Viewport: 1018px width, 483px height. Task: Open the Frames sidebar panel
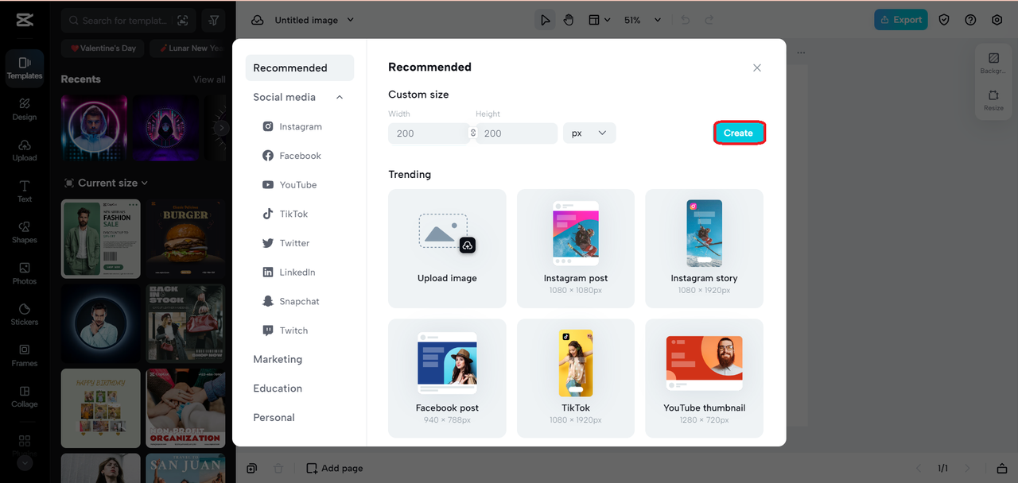25,355
